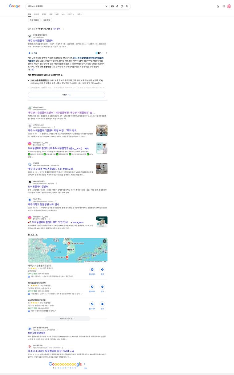Start voice search with the microphone icon
Screen dimensions: 234x375
tap(117, 6)
